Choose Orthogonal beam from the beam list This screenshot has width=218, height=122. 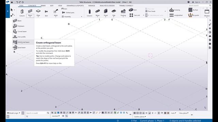click(x=23, y=42)
